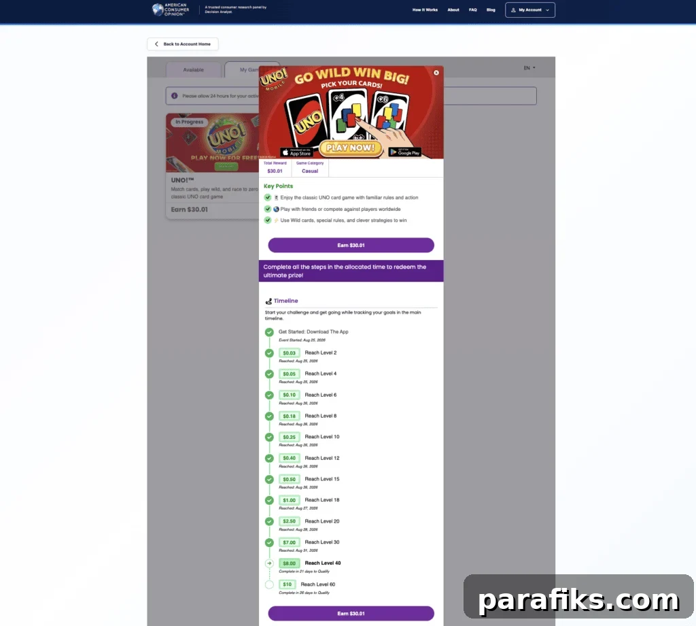Click the 'Enjoy the classic UNO card game' checkmark
Viewport: 696px width, 626px height.
click(268, 198)
